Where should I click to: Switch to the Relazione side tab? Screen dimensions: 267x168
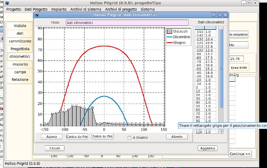tap(20, 80)
